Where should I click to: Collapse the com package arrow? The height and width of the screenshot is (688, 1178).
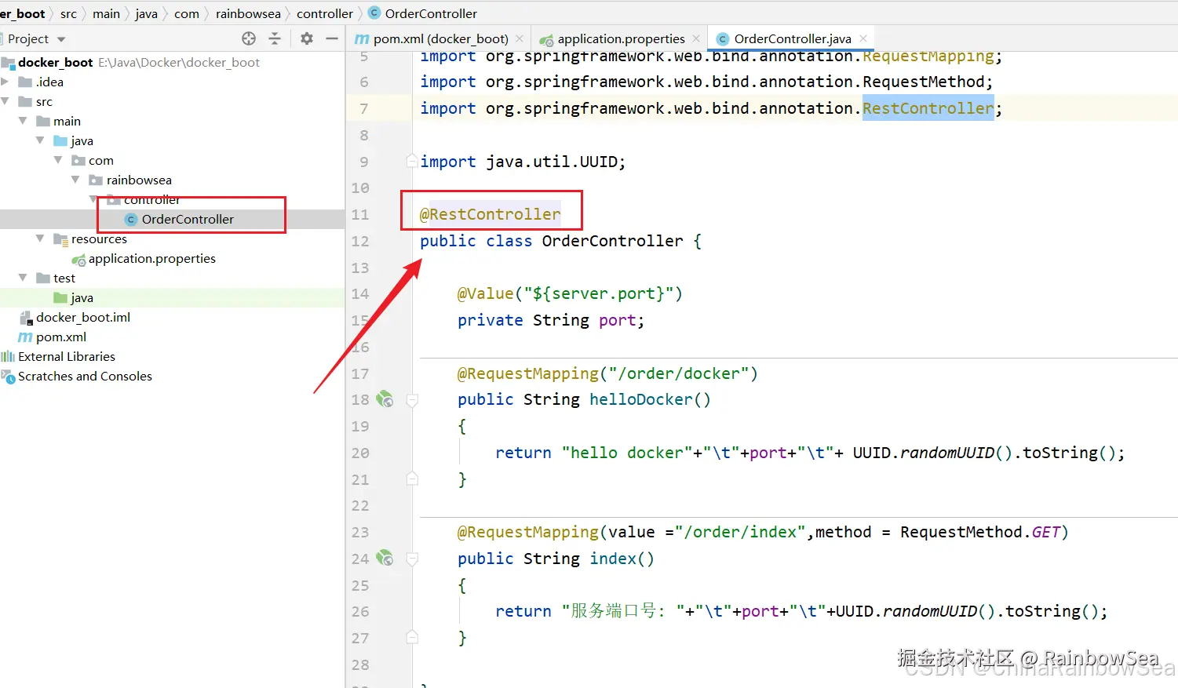(x=58, y=160)
